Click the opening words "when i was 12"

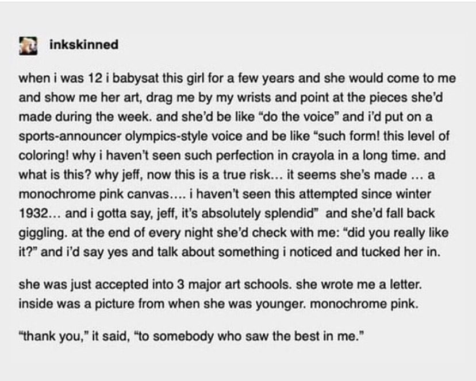tap(60, 78)
